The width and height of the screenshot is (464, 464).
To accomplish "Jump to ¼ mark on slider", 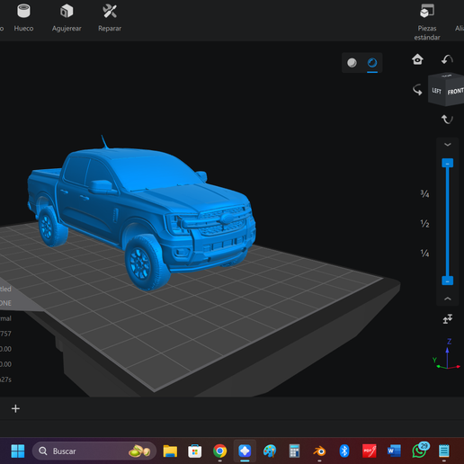I will [424, 254].
